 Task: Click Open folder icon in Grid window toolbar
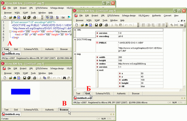click(x=82, y=25)
